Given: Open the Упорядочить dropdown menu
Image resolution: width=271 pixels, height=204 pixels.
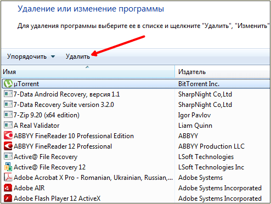Looking at the screenshot, I should [x=31, y=56].
